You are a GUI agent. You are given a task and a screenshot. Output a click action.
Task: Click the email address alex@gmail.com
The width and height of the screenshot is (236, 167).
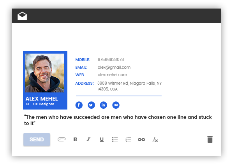coord(114,67)
